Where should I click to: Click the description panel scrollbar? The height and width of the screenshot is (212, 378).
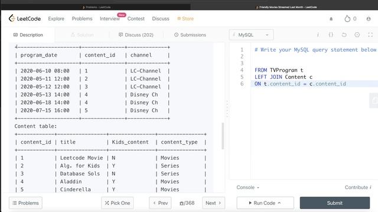coord(223,136)
